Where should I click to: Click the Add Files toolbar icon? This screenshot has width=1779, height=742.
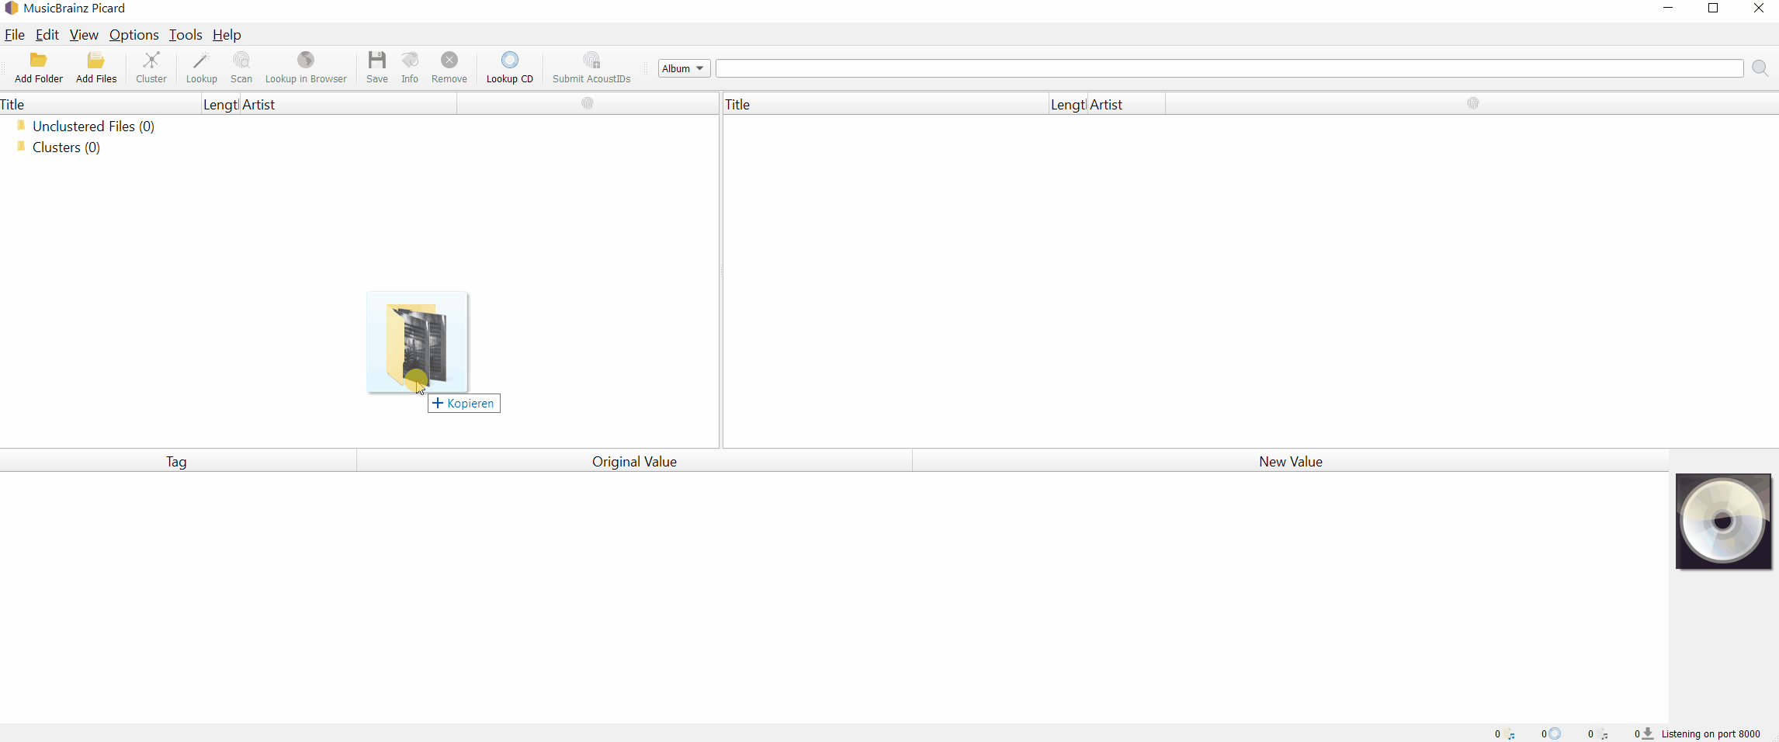[x=96, y=61]
